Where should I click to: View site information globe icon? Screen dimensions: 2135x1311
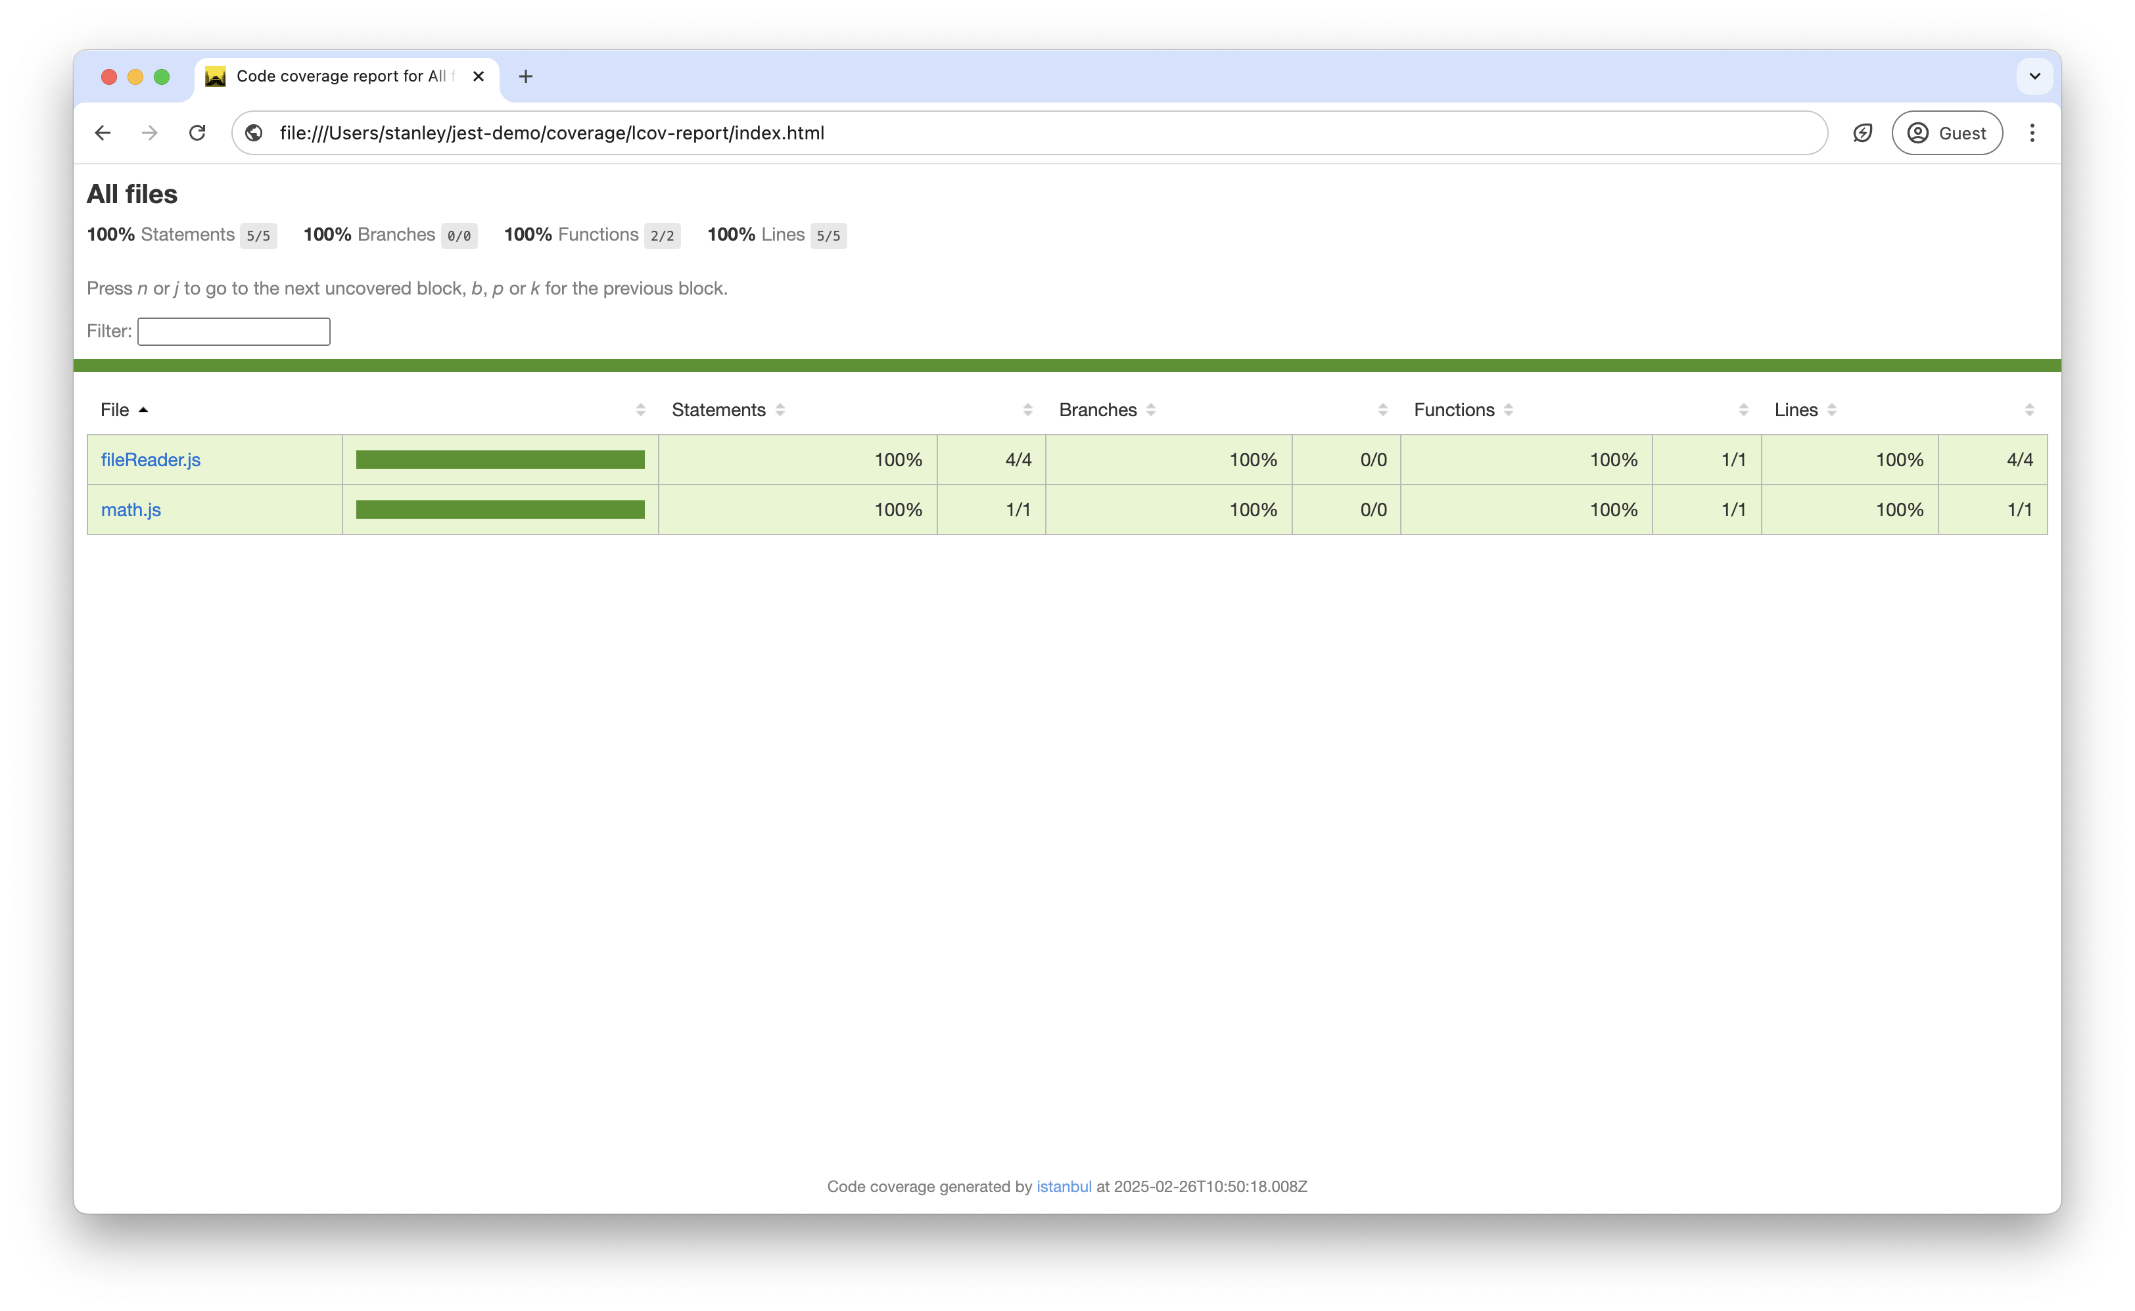(x=254, y=133)
